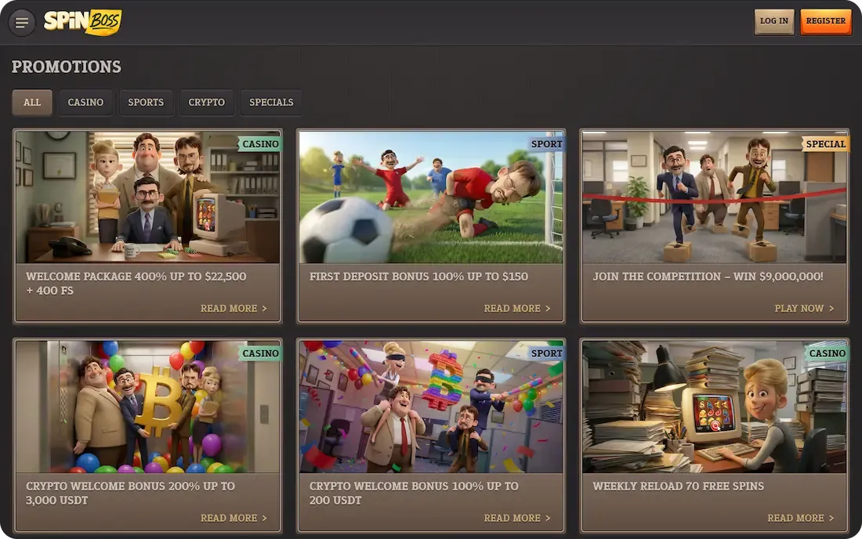Click 'Join the Competition – Win $9,000,000!' title

pos(708,277)
